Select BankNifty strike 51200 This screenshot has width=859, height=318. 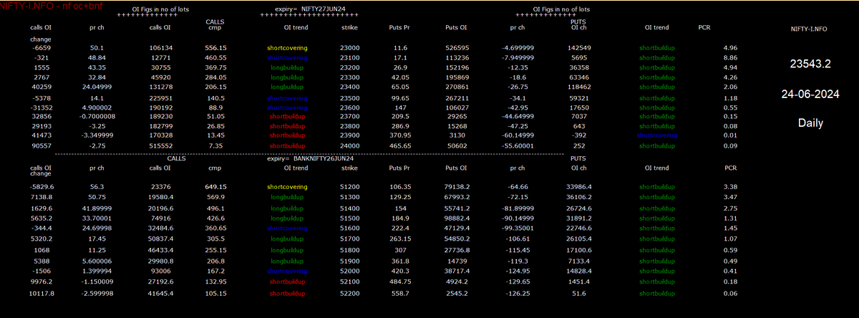pyautogui.click(x=350, y=187)
